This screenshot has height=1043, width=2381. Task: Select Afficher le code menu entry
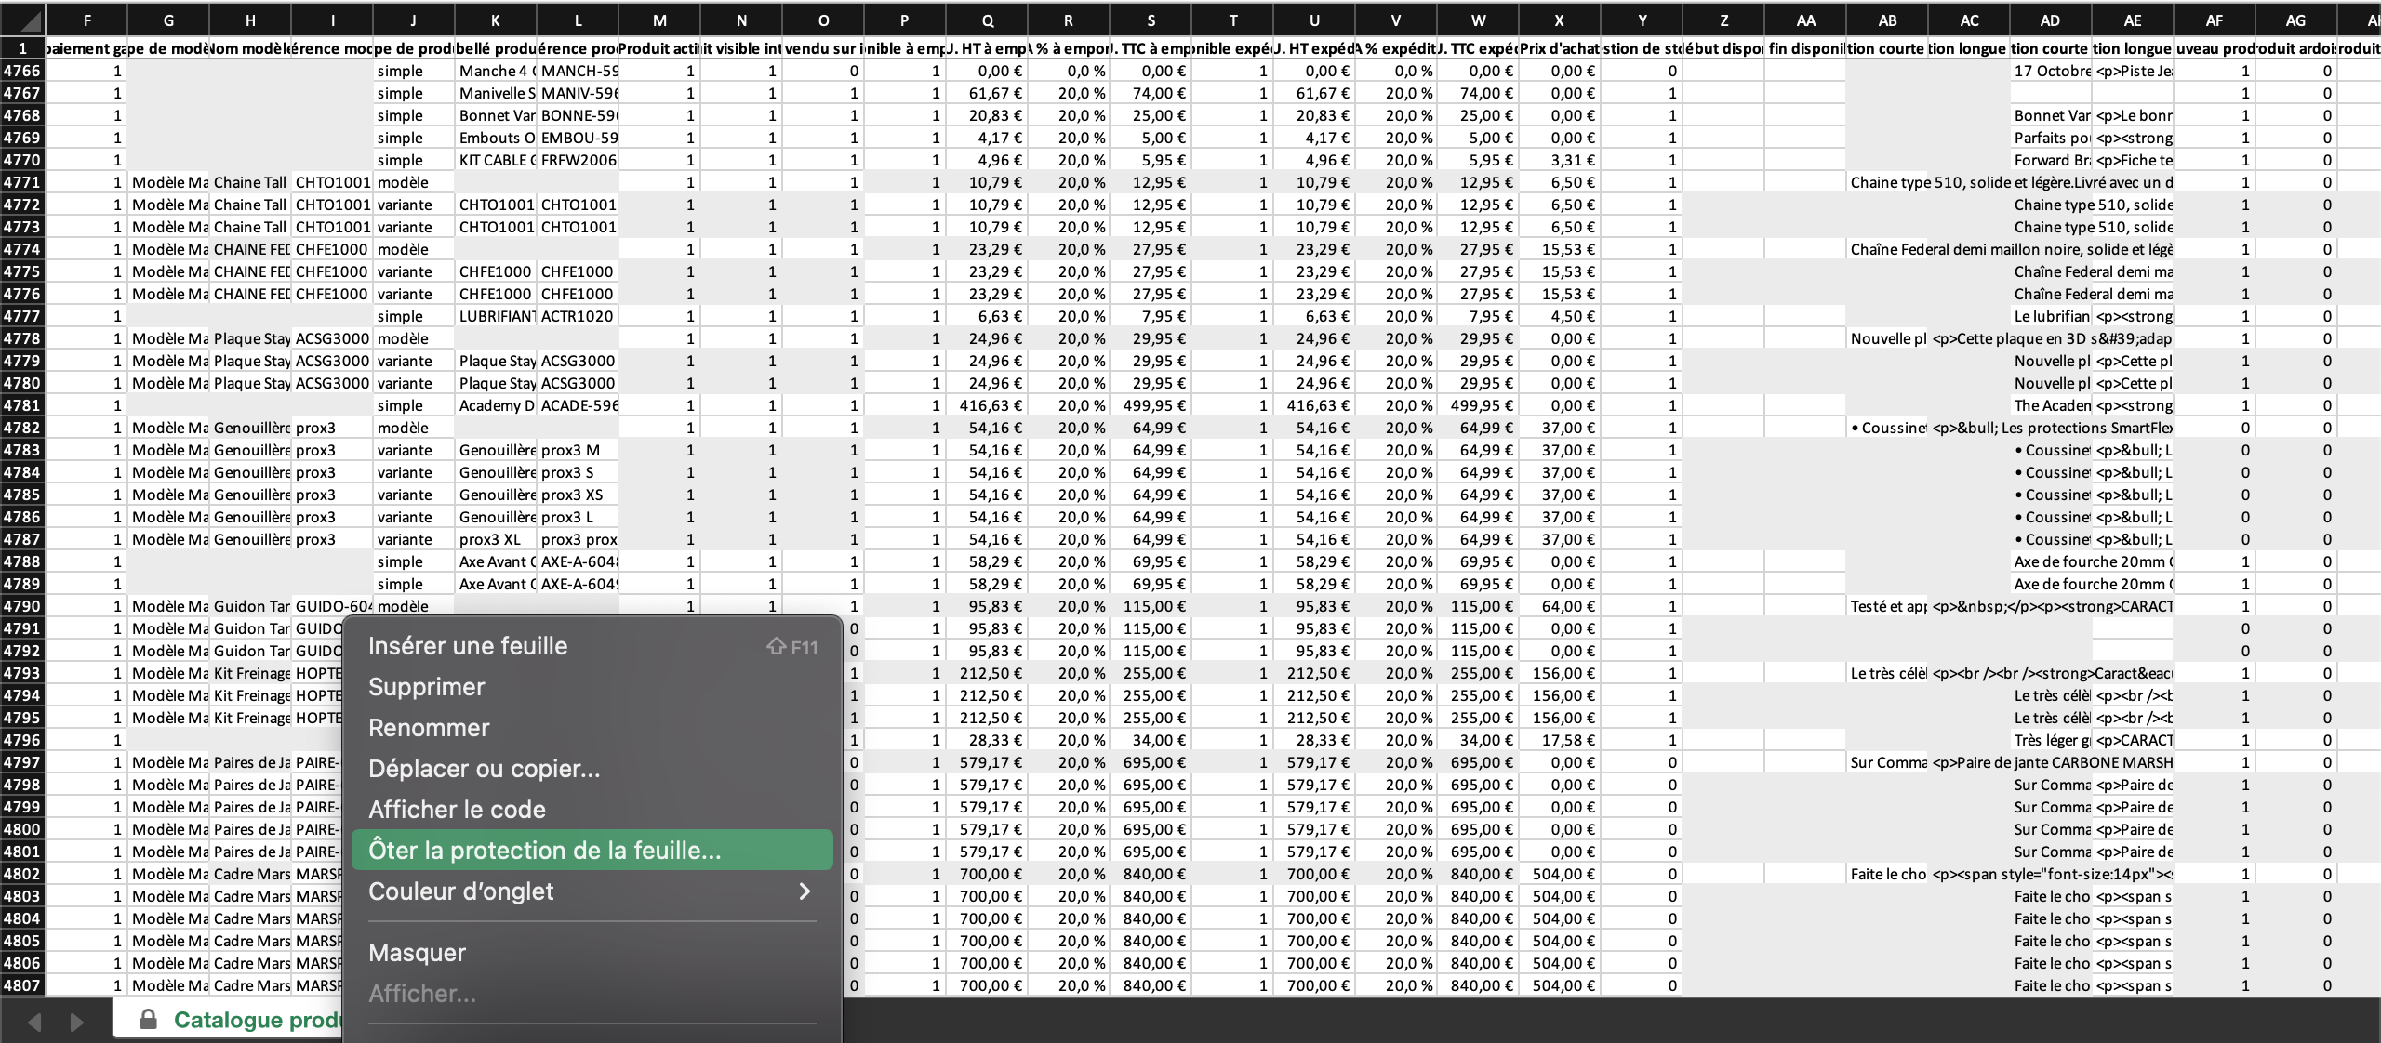457,810
